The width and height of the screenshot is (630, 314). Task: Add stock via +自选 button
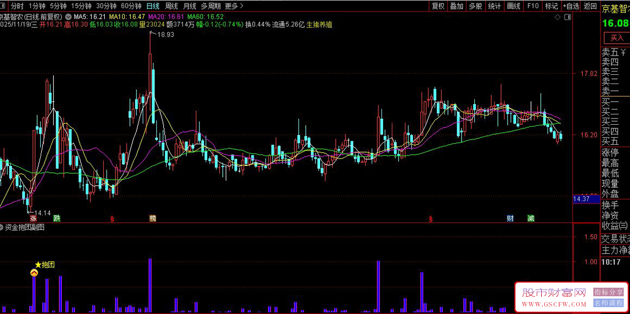click(571, 6)
